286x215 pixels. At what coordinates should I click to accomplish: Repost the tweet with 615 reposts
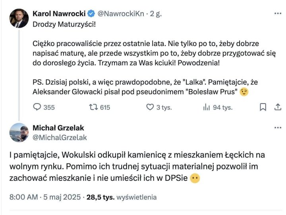pos(93,107)
